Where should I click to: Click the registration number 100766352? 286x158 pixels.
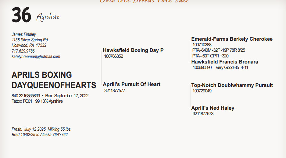(113, 56)
